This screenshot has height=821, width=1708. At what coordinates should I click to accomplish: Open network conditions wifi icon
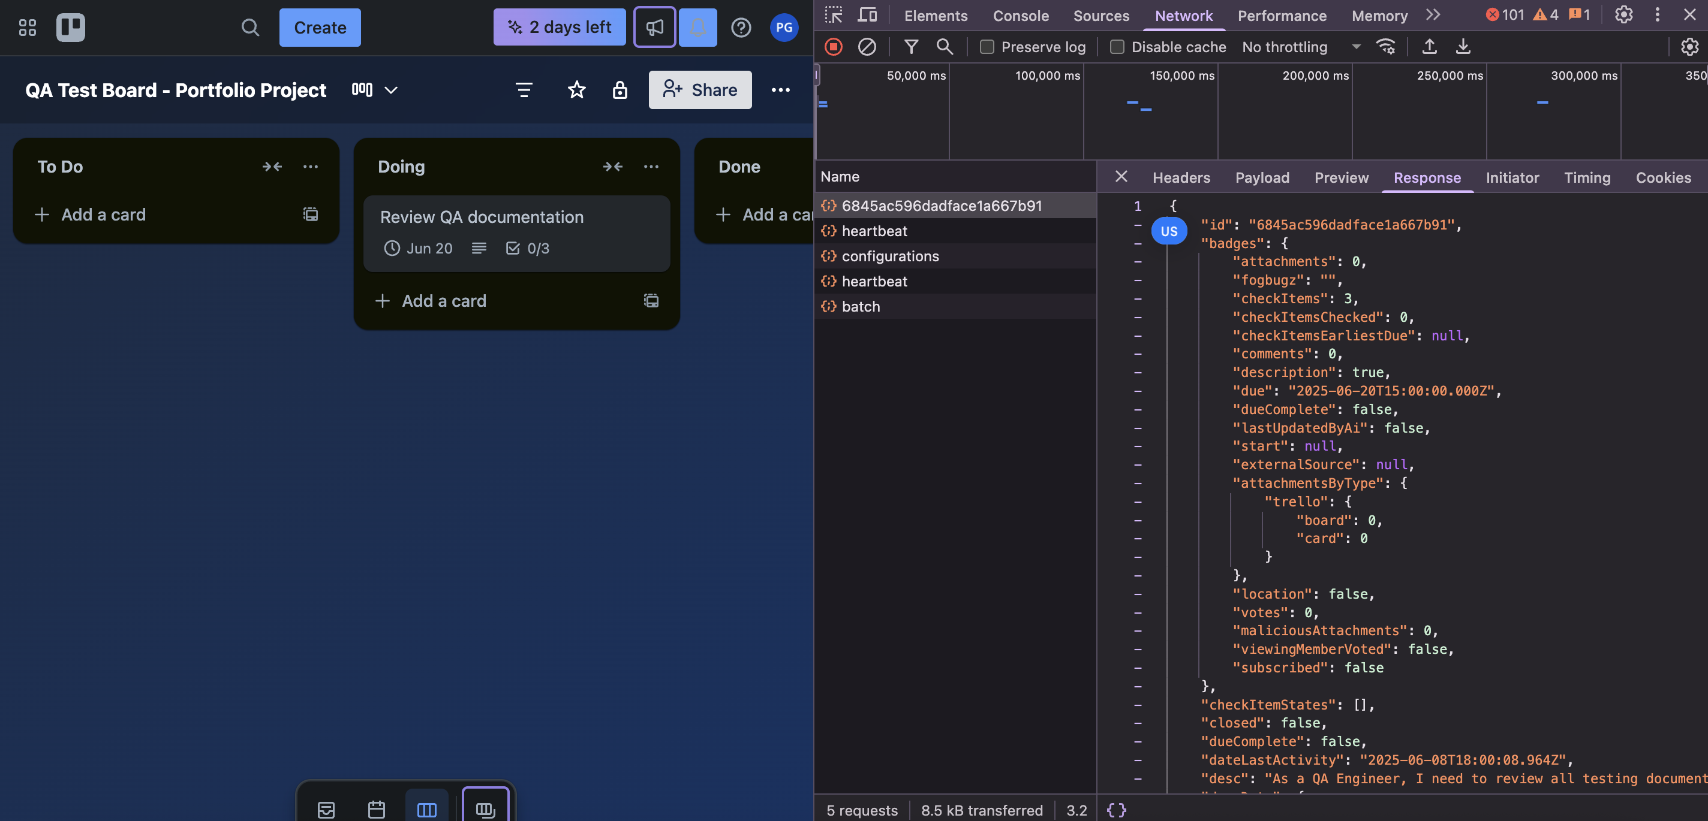(1385, 46)
